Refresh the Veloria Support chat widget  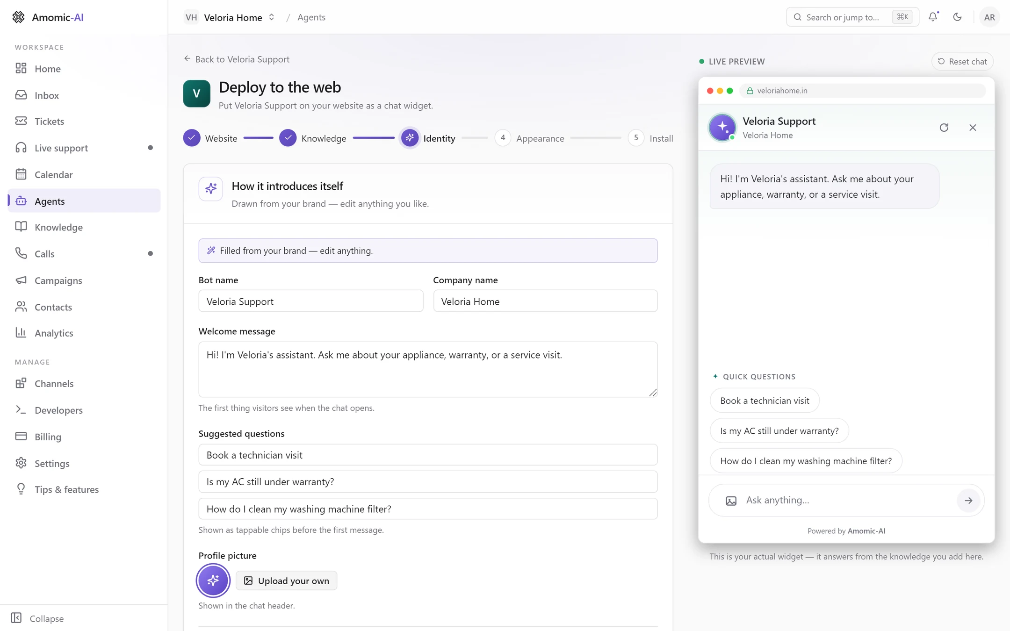point(944,128)
